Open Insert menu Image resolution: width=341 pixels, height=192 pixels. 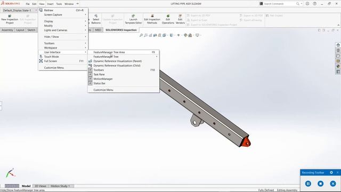tap(50, 4)
